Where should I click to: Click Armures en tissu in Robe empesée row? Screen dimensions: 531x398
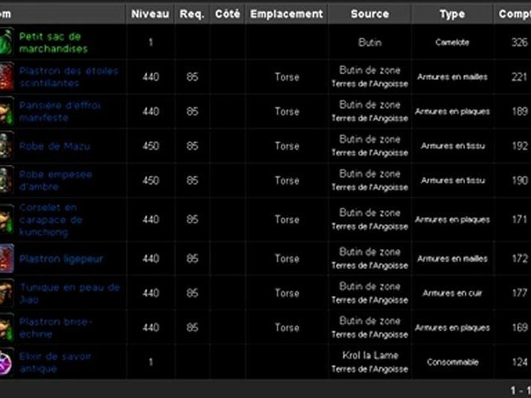[453, 180]
